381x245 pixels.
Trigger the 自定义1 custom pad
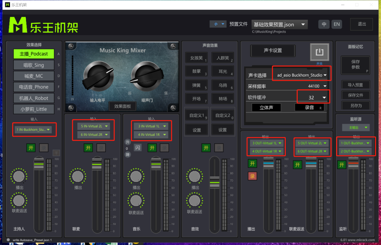coord(196,115)
